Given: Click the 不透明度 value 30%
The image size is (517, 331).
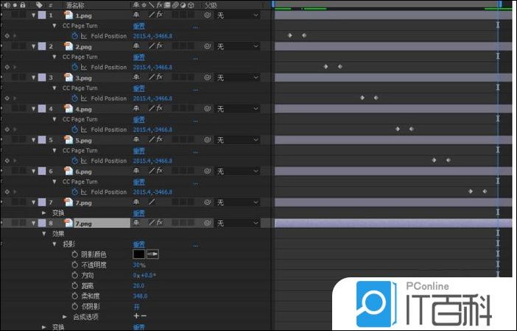Looking at the screenshot, I should pos(138,265).
